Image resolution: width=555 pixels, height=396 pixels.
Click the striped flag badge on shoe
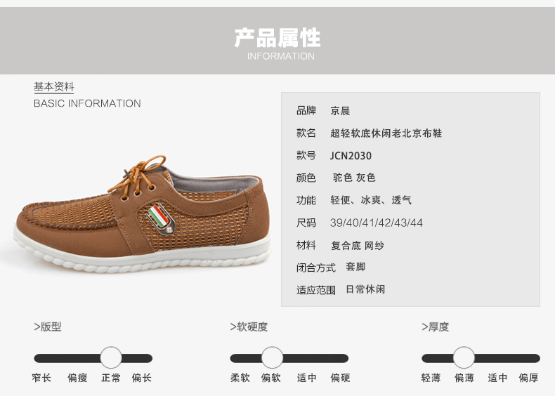[161, 219]
